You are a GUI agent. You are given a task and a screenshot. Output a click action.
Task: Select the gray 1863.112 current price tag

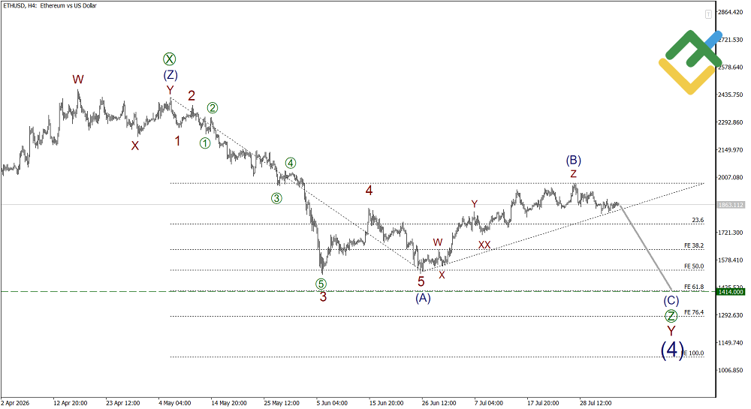pos(731,205)
